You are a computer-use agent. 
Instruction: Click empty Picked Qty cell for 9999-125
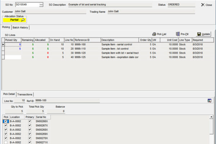click(13, 57)
